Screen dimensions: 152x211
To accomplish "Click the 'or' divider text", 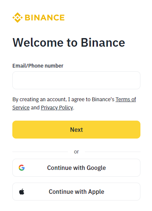I will pyautogui.click(x=77, y=152).
